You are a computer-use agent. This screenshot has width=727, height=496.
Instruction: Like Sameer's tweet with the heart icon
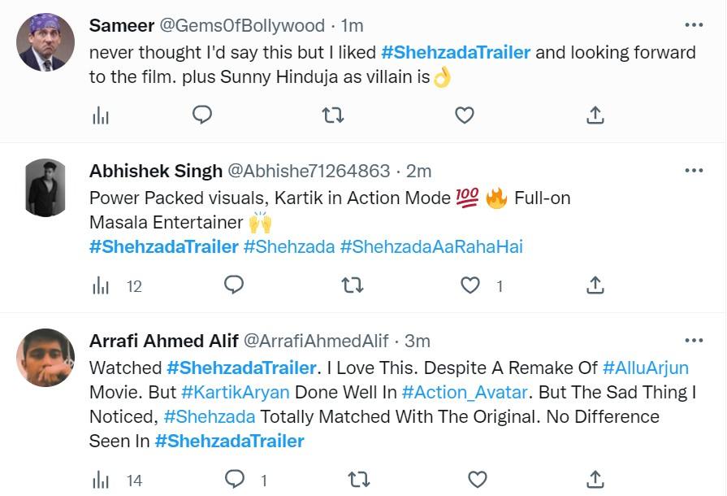[464, 115]
